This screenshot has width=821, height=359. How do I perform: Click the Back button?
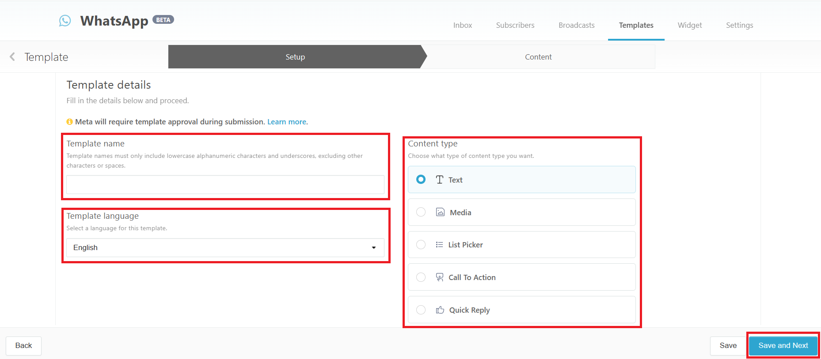(24, 346)
